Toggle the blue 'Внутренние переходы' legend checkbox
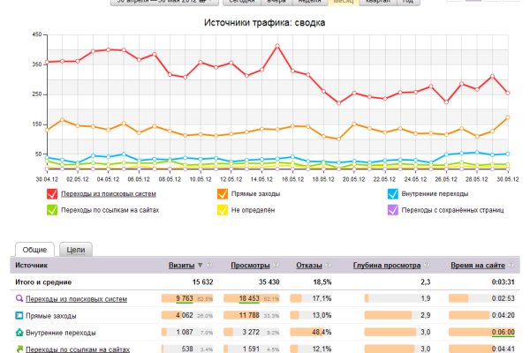 (x=392, y=193)
